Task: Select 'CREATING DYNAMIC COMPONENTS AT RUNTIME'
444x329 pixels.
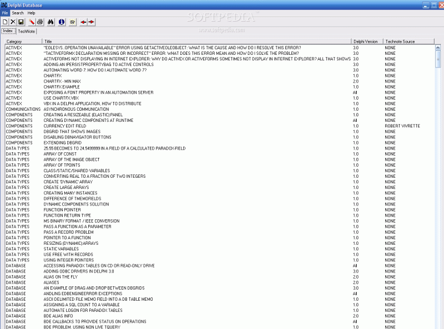Action: tap(220, 120)
